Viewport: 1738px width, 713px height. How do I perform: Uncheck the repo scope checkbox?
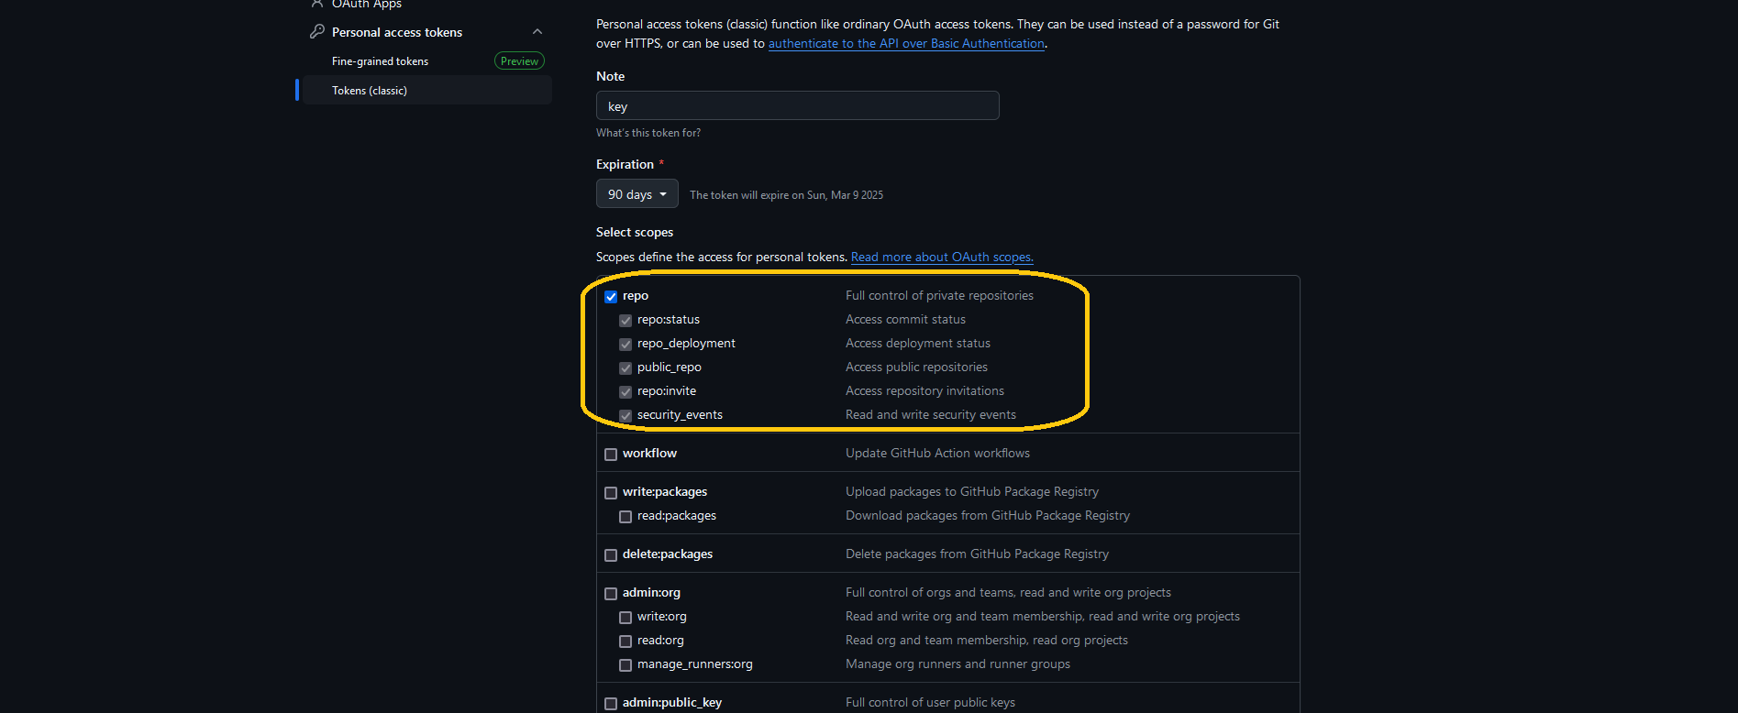pyautogui.click(x=611, y=297)
